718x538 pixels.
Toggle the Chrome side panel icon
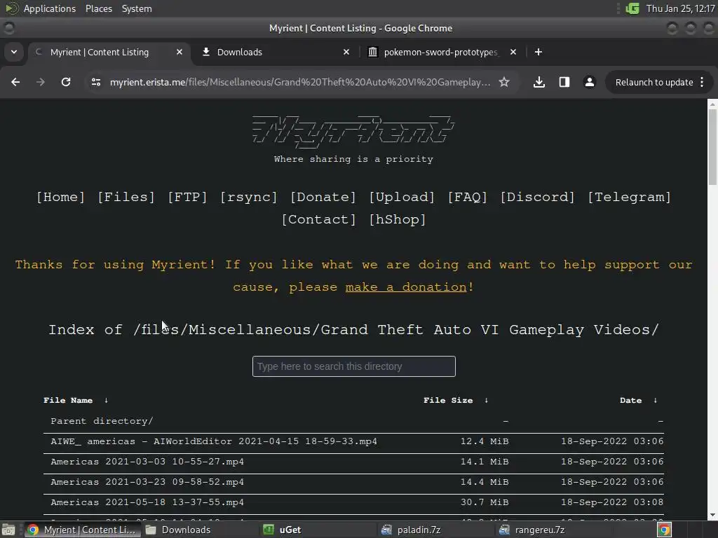pyautogui.click(x=564, y=82)
